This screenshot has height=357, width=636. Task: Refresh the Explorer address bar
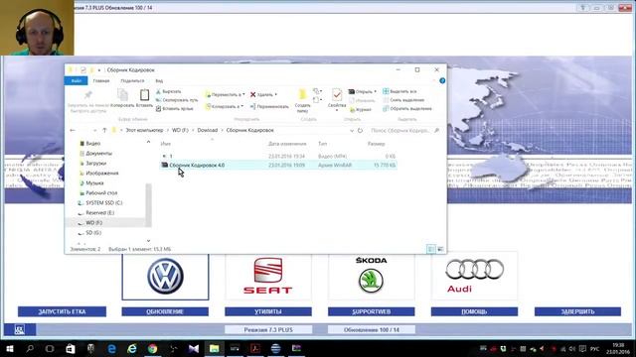[x=360, y=130]
